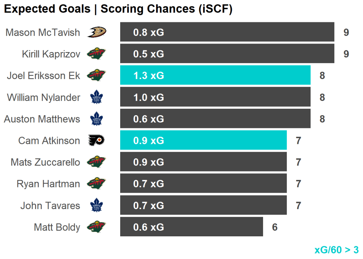Select the Mason McTavish player name
The height and width of the screenshot is (259, 363).
(x=43, y=33)
